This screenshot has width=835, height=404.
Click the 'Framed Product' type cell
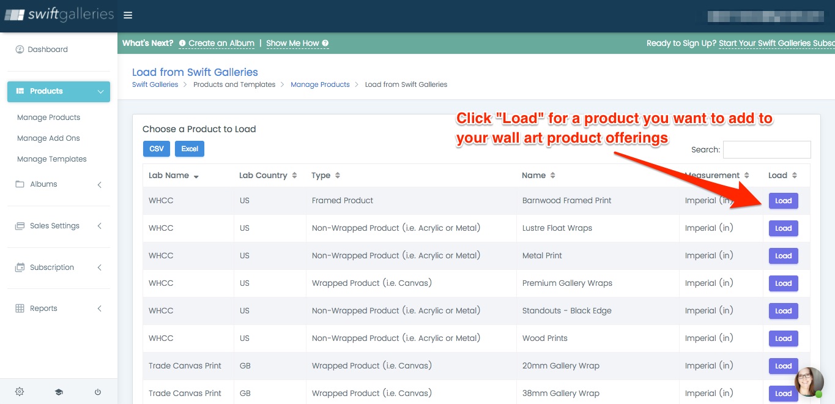(x=343, y=201)
